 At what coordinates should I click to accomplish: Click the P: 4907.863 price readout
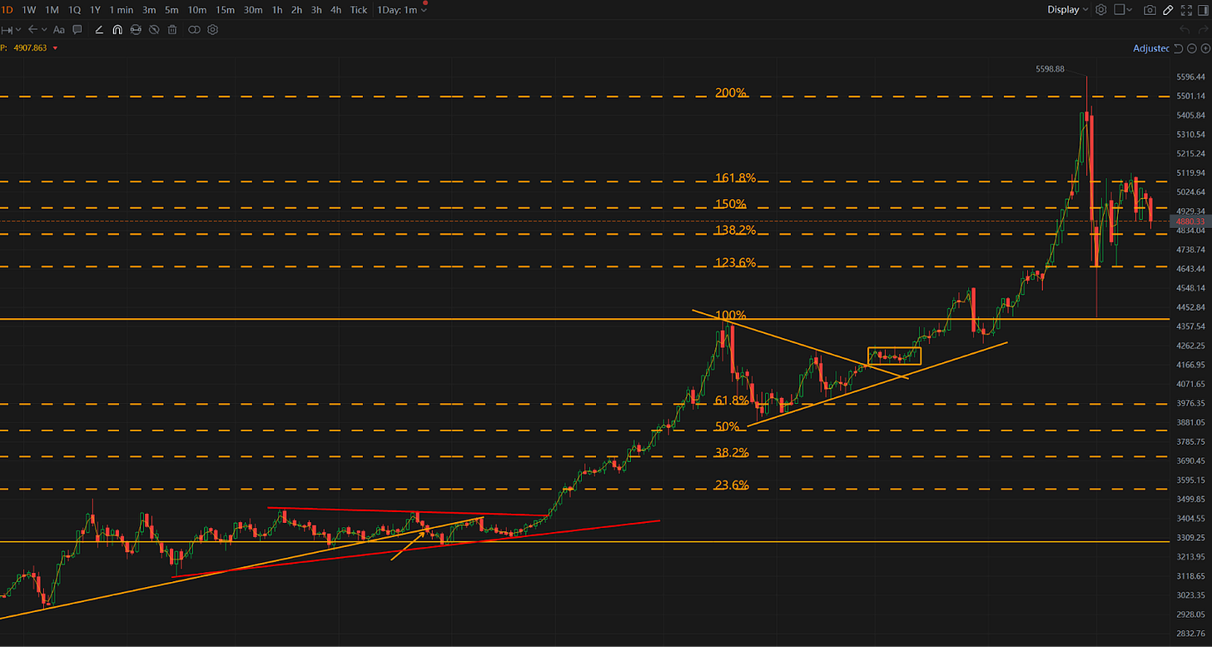[23, 48]
